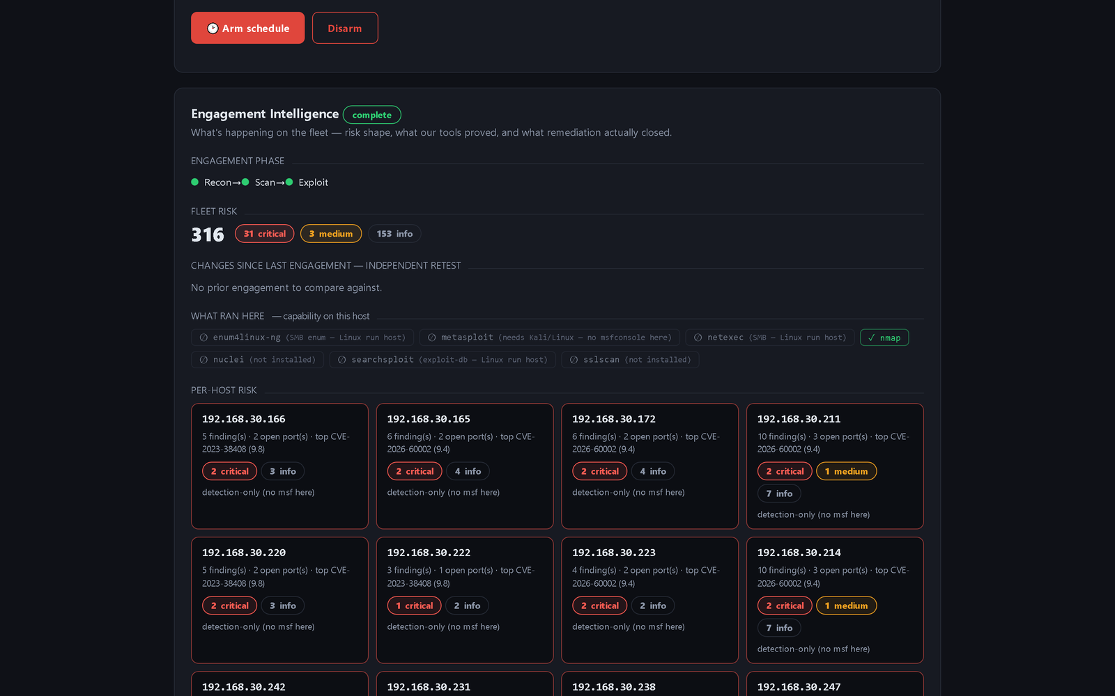Click detection-only note on host 192.168.30.214
1115x696 pixels.
pos(813,649)
